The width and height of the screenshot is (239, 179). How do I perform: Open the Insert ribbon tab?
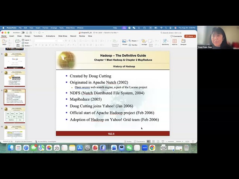[x=12, y=36]
